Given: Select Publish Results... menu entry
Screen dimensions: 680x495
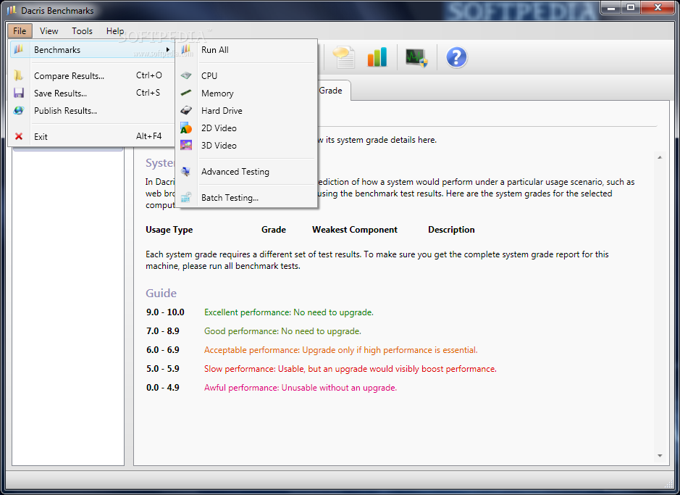Looking at the screenshot, I should (92, 110).
